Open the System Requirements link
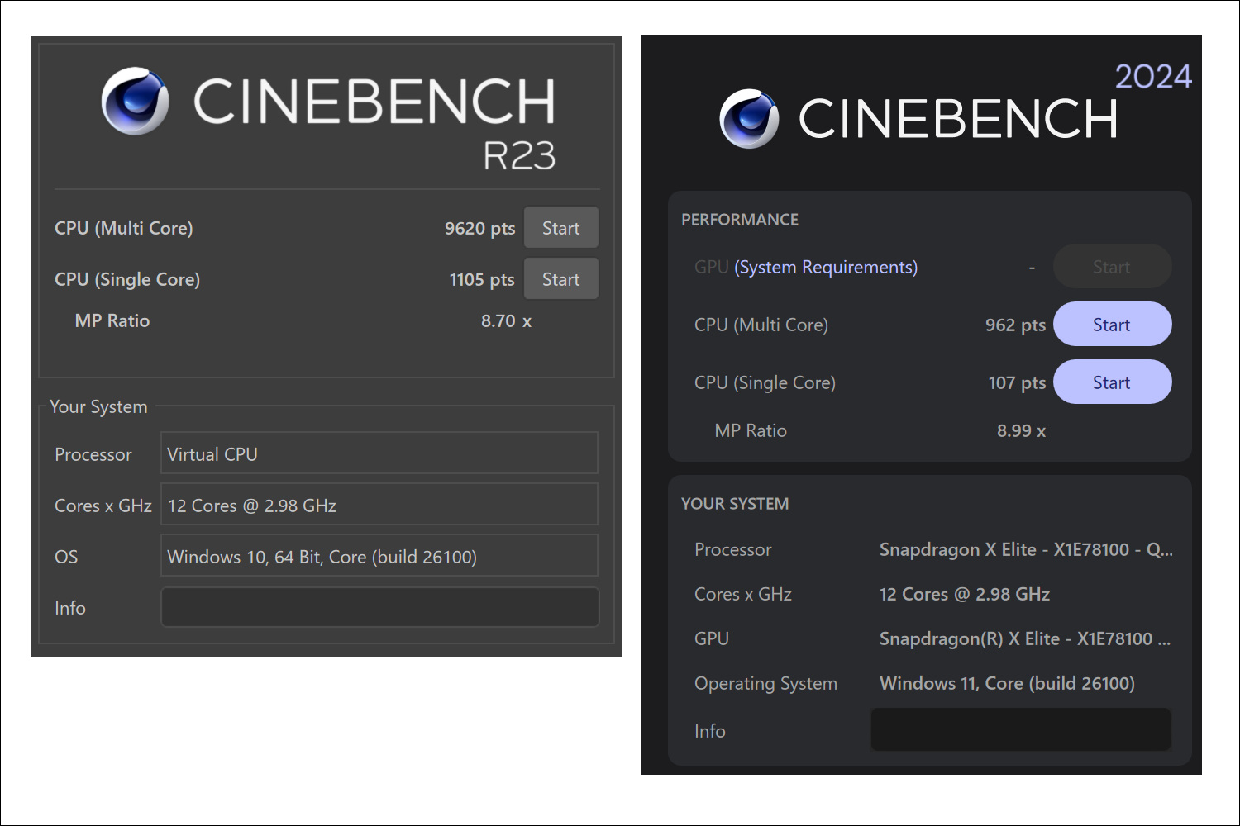 click(x=826, y=268)
